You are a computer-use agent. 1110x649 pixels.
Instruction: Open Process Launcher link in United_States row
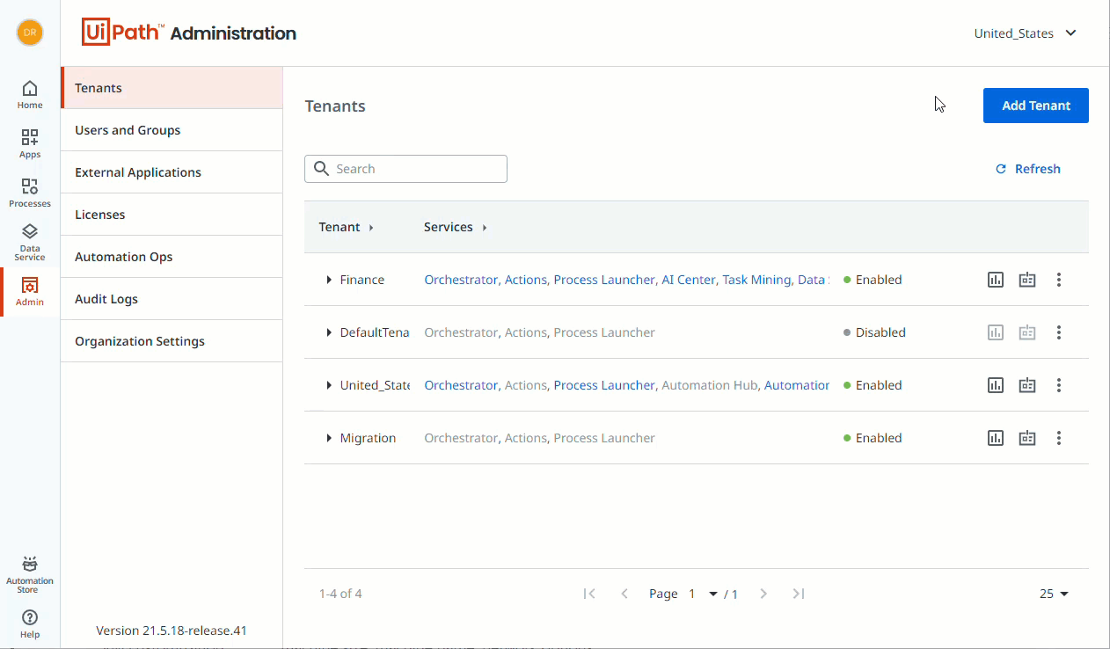click(604, 385)
